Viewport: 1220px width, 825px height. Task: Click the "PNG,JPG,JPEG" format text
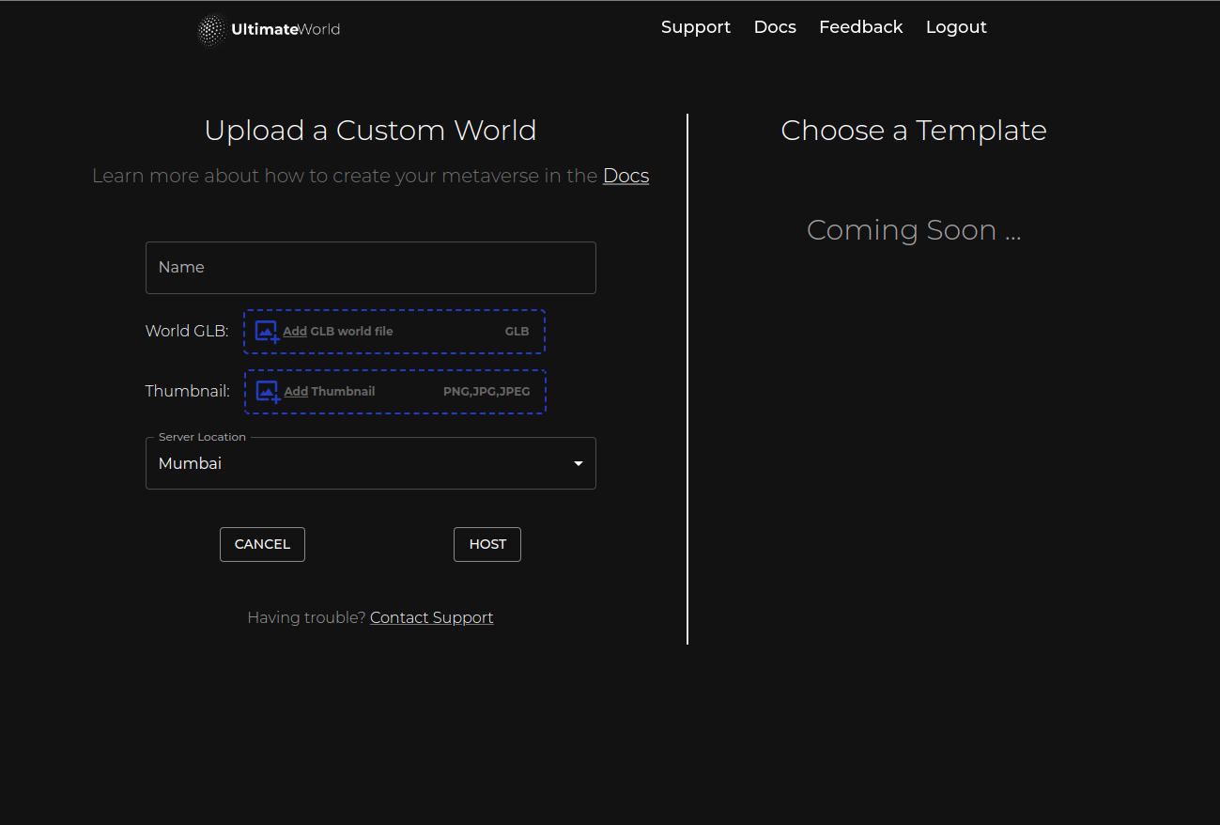coord(486,392)
